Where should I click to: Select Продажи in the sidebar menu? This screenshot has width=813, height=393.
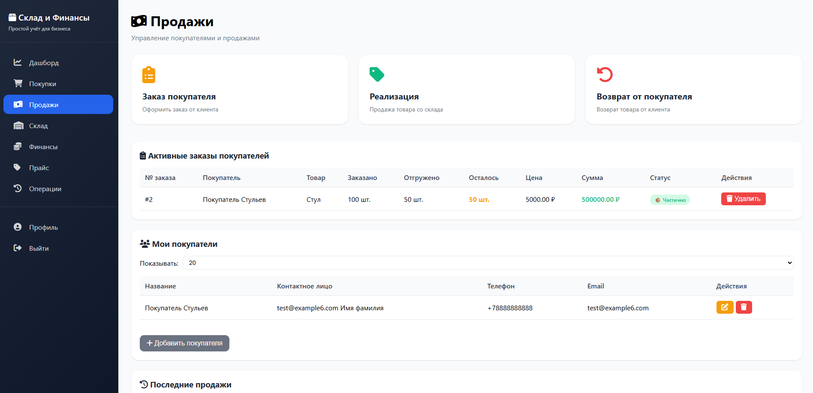(x=58, y=105)
